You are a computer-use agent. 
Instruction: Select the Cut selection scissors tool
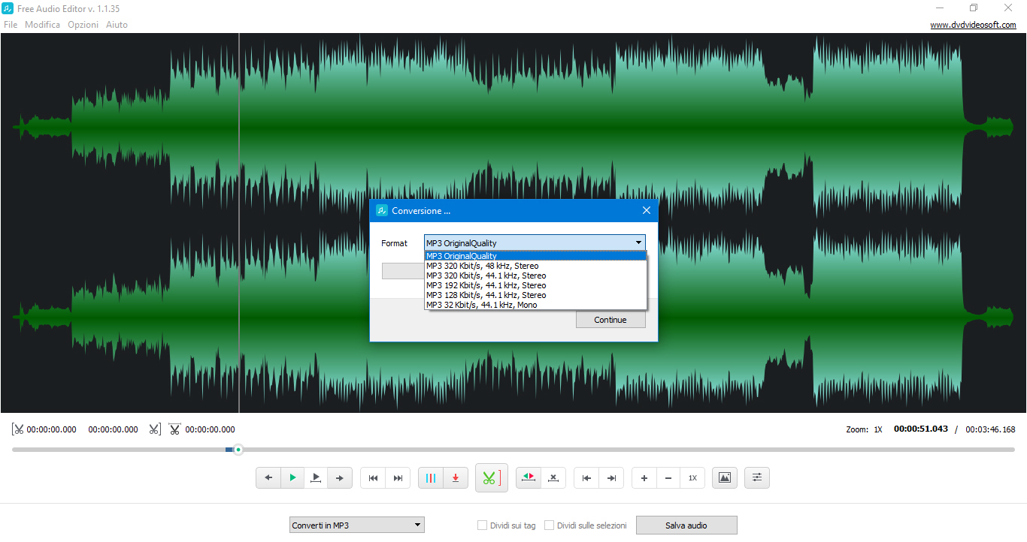coord(491,477)
